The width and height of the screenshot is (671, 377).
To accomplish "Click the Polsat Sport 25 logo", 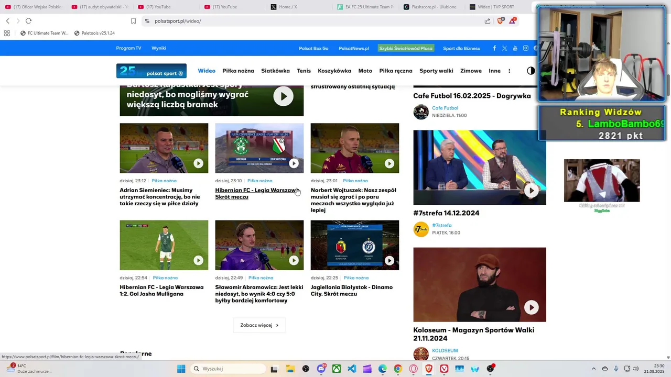I will [x=151, y=71].
